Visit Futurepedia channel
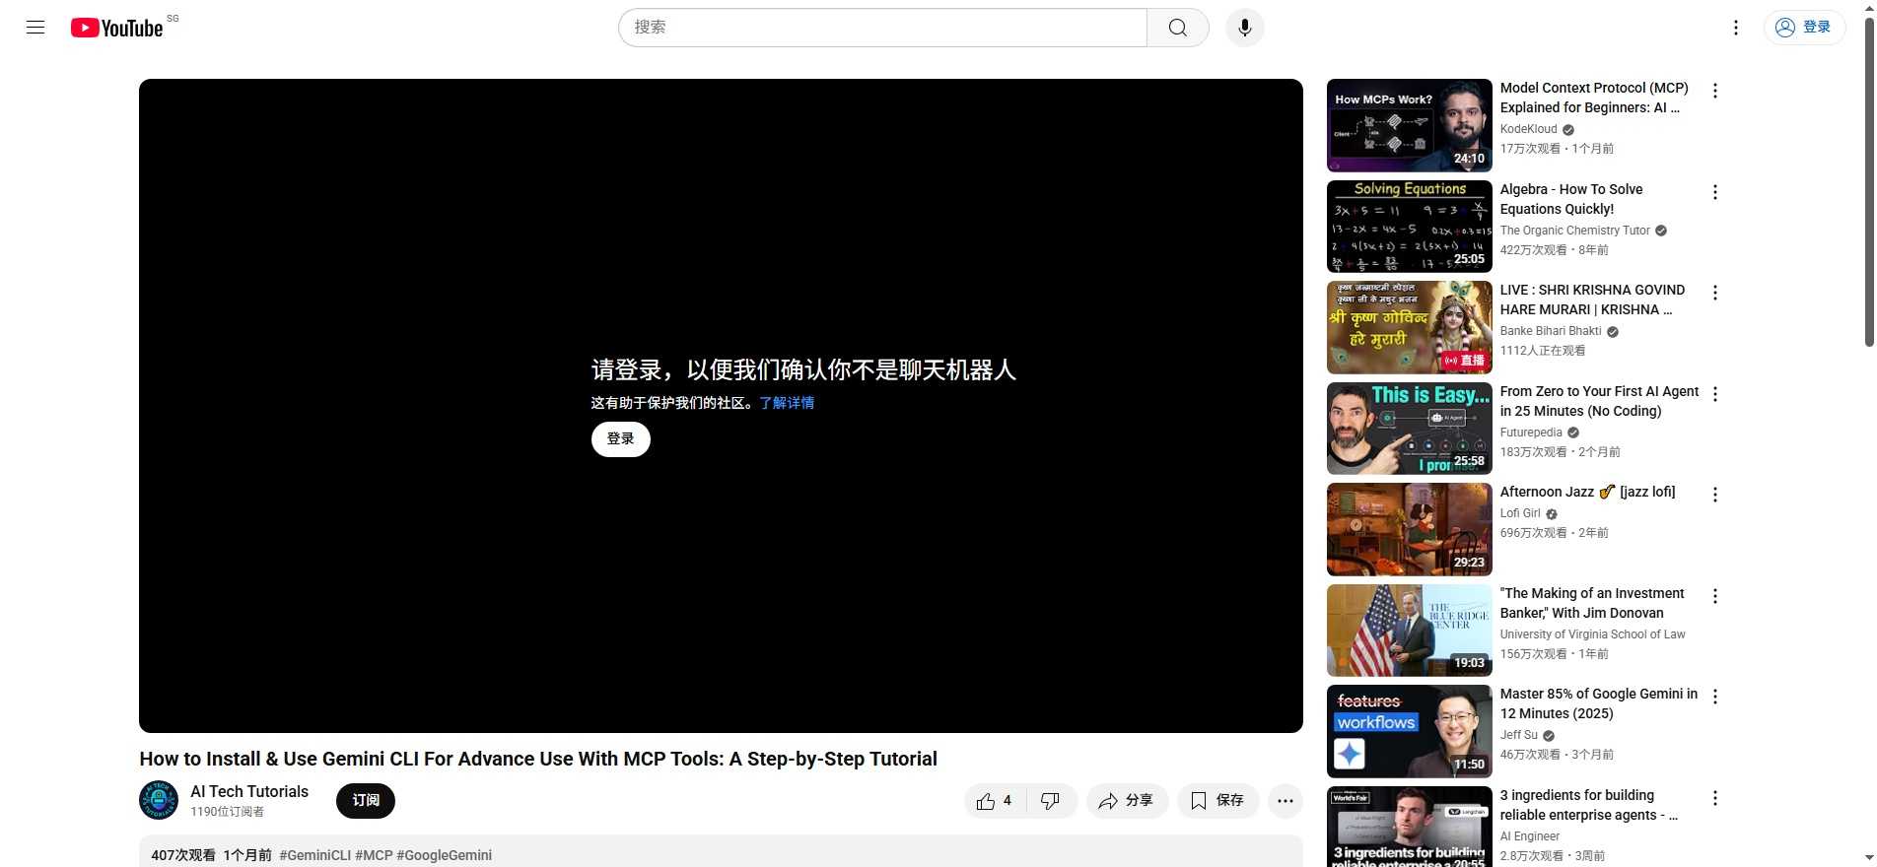The width and height of the screenshot is (1877, 867). pyautogui.click(x=1531, y=433)
